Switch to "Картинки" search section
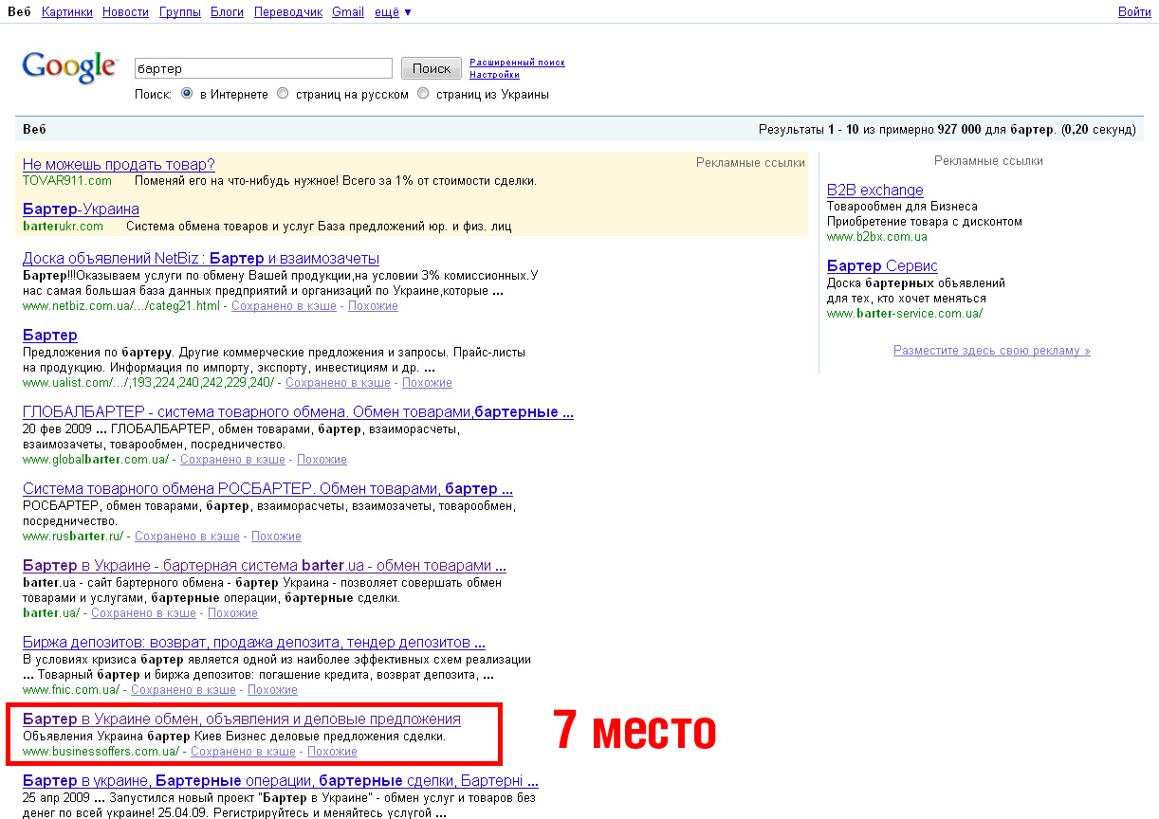Viewport: 1159px width, 819px height. (x=65, y=11)
